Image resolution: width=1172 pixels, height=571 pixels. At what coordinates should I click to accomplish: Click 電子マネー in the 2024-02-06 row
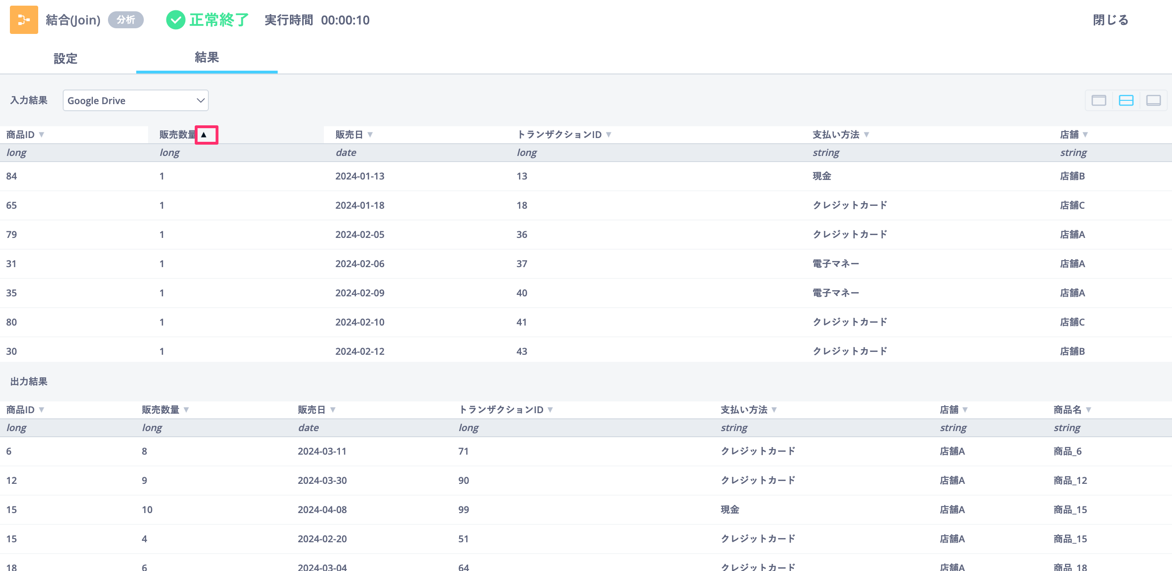836,264
